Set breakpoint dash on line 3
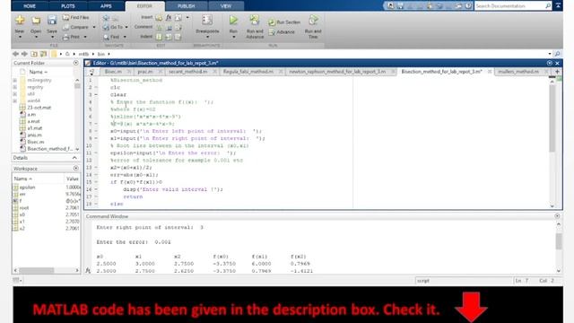Viewport: 574px width, 323px height. [96, 95]
